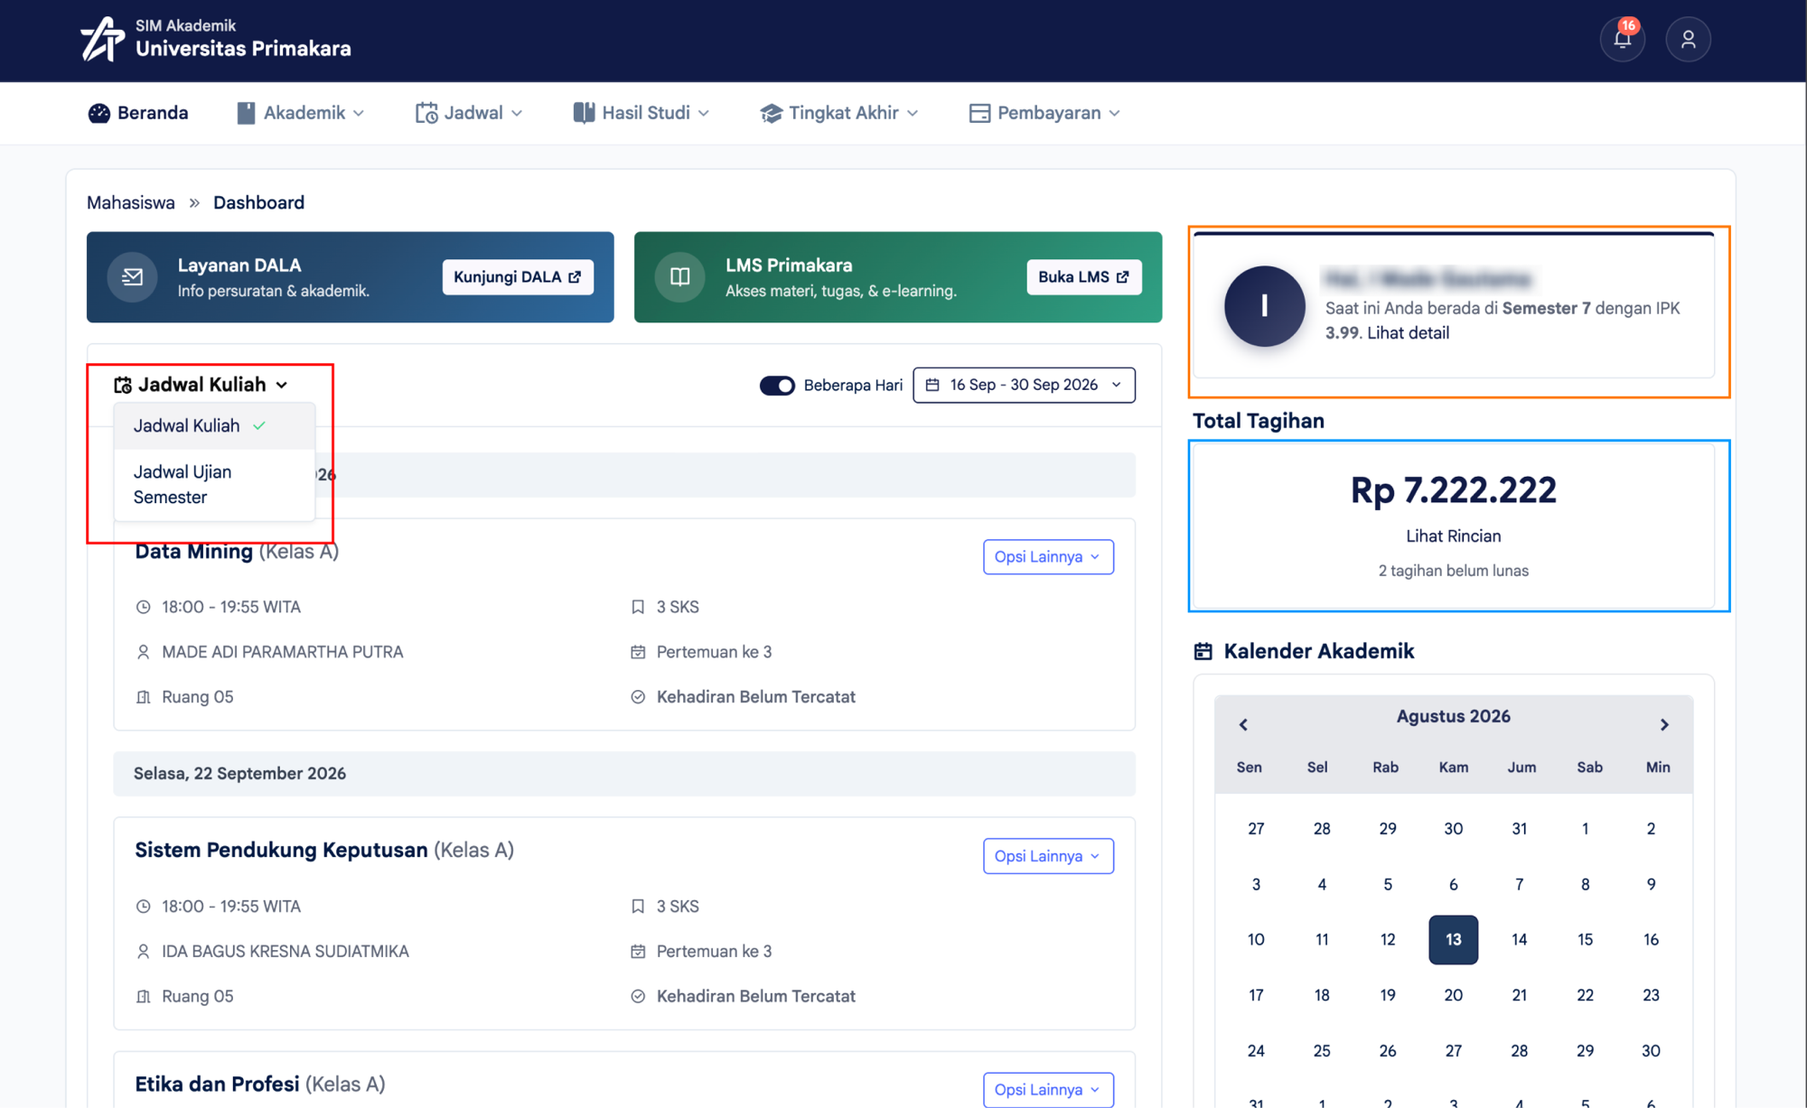Go to the next calendar month
Image resolution: width=1807 pixels, height=1108 pixels.
pyautogui.click(x=1664, y=724)
